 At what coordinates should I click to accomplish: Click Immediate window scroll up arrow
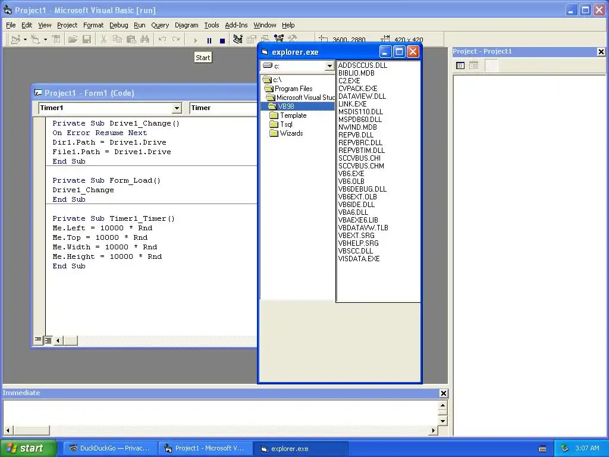(442, 406)
